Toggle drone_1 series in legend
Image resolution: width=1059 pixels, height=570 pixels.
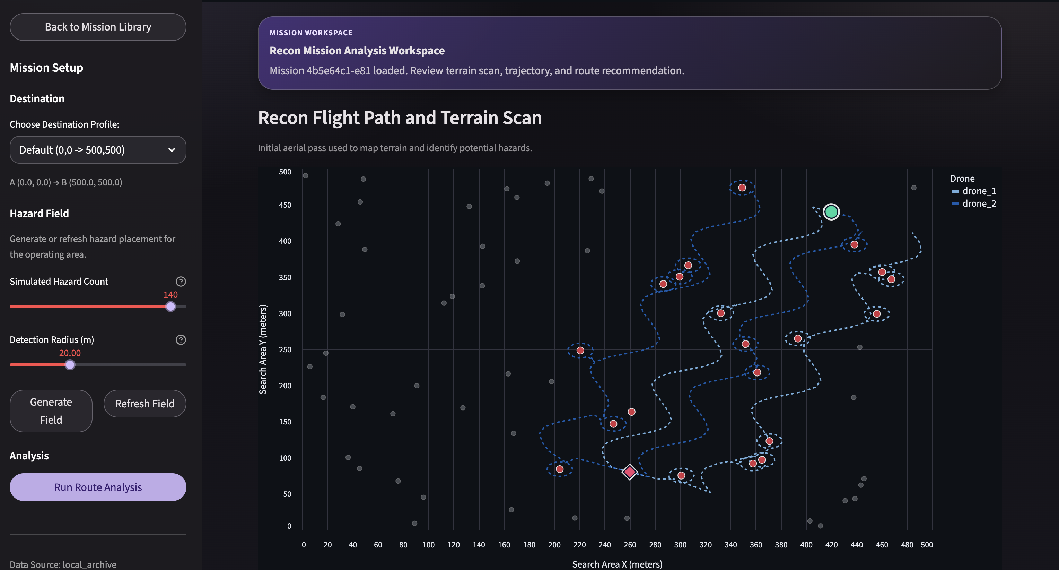click(978, 191)
